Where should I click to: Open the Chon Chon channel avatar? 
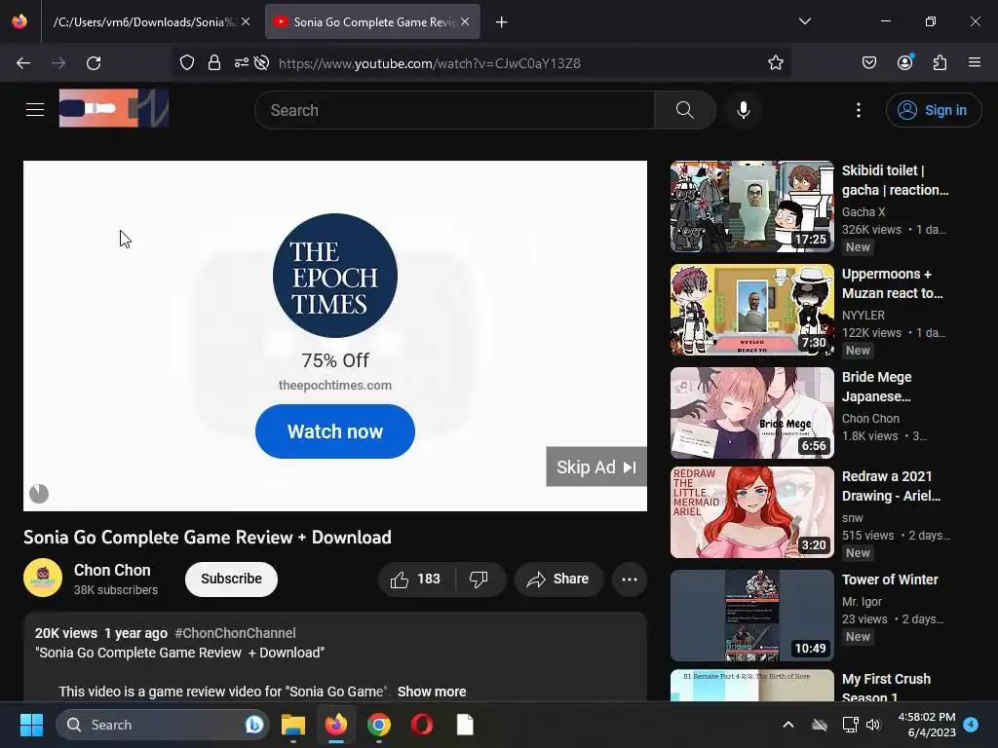tap(43, 578)
